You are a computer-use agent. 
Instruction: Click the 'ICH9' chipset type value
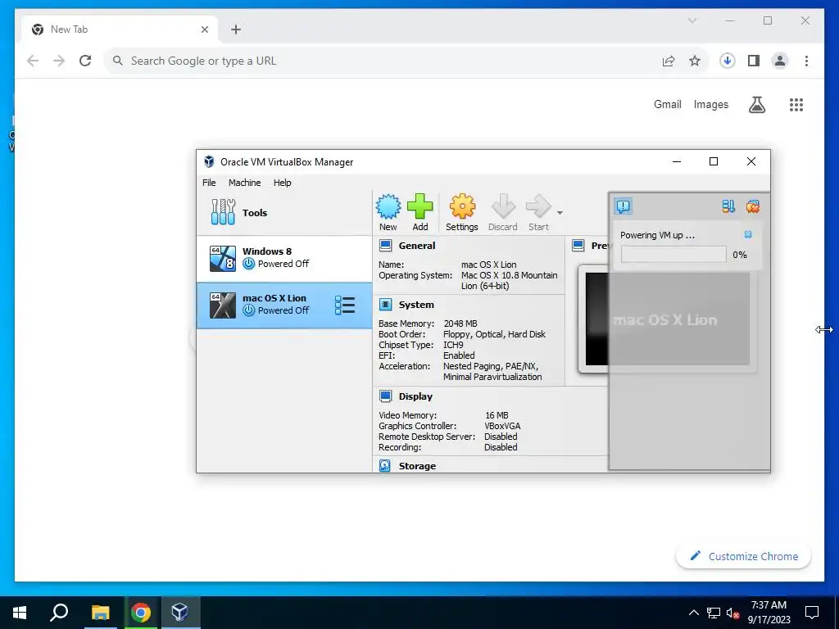[453, 345]
